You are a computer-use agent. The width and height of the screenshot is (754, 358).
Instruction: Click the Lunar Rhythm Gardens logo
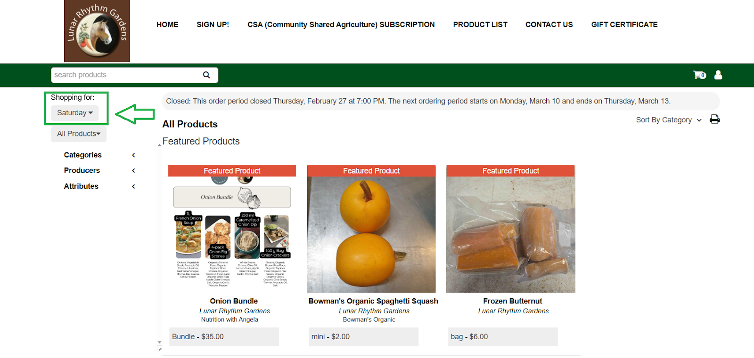click(97, 31)
